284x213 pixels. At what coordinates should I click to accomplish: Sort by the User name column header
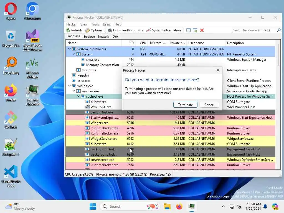pyautogui.click(x=206, y=43)
